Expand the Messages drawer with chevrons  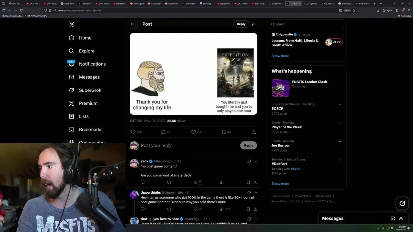point(401,218)
